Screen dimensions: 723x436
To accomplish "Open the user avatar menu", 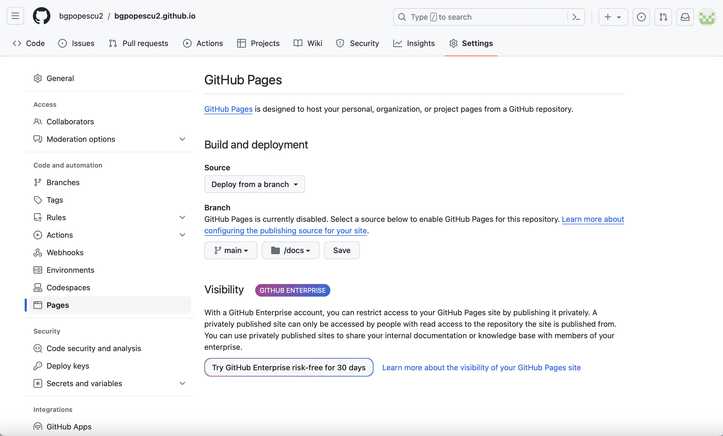I will pyautogui.click(x=707, y=17).
